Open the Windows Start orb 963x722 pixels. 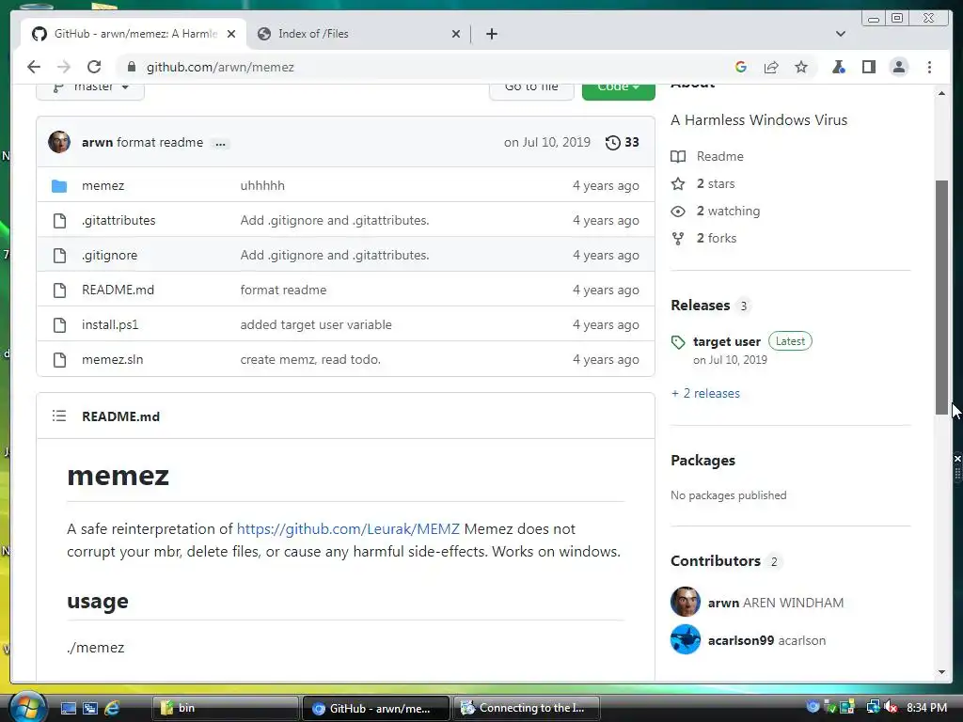pyautogui.click(x=27, y=707)
